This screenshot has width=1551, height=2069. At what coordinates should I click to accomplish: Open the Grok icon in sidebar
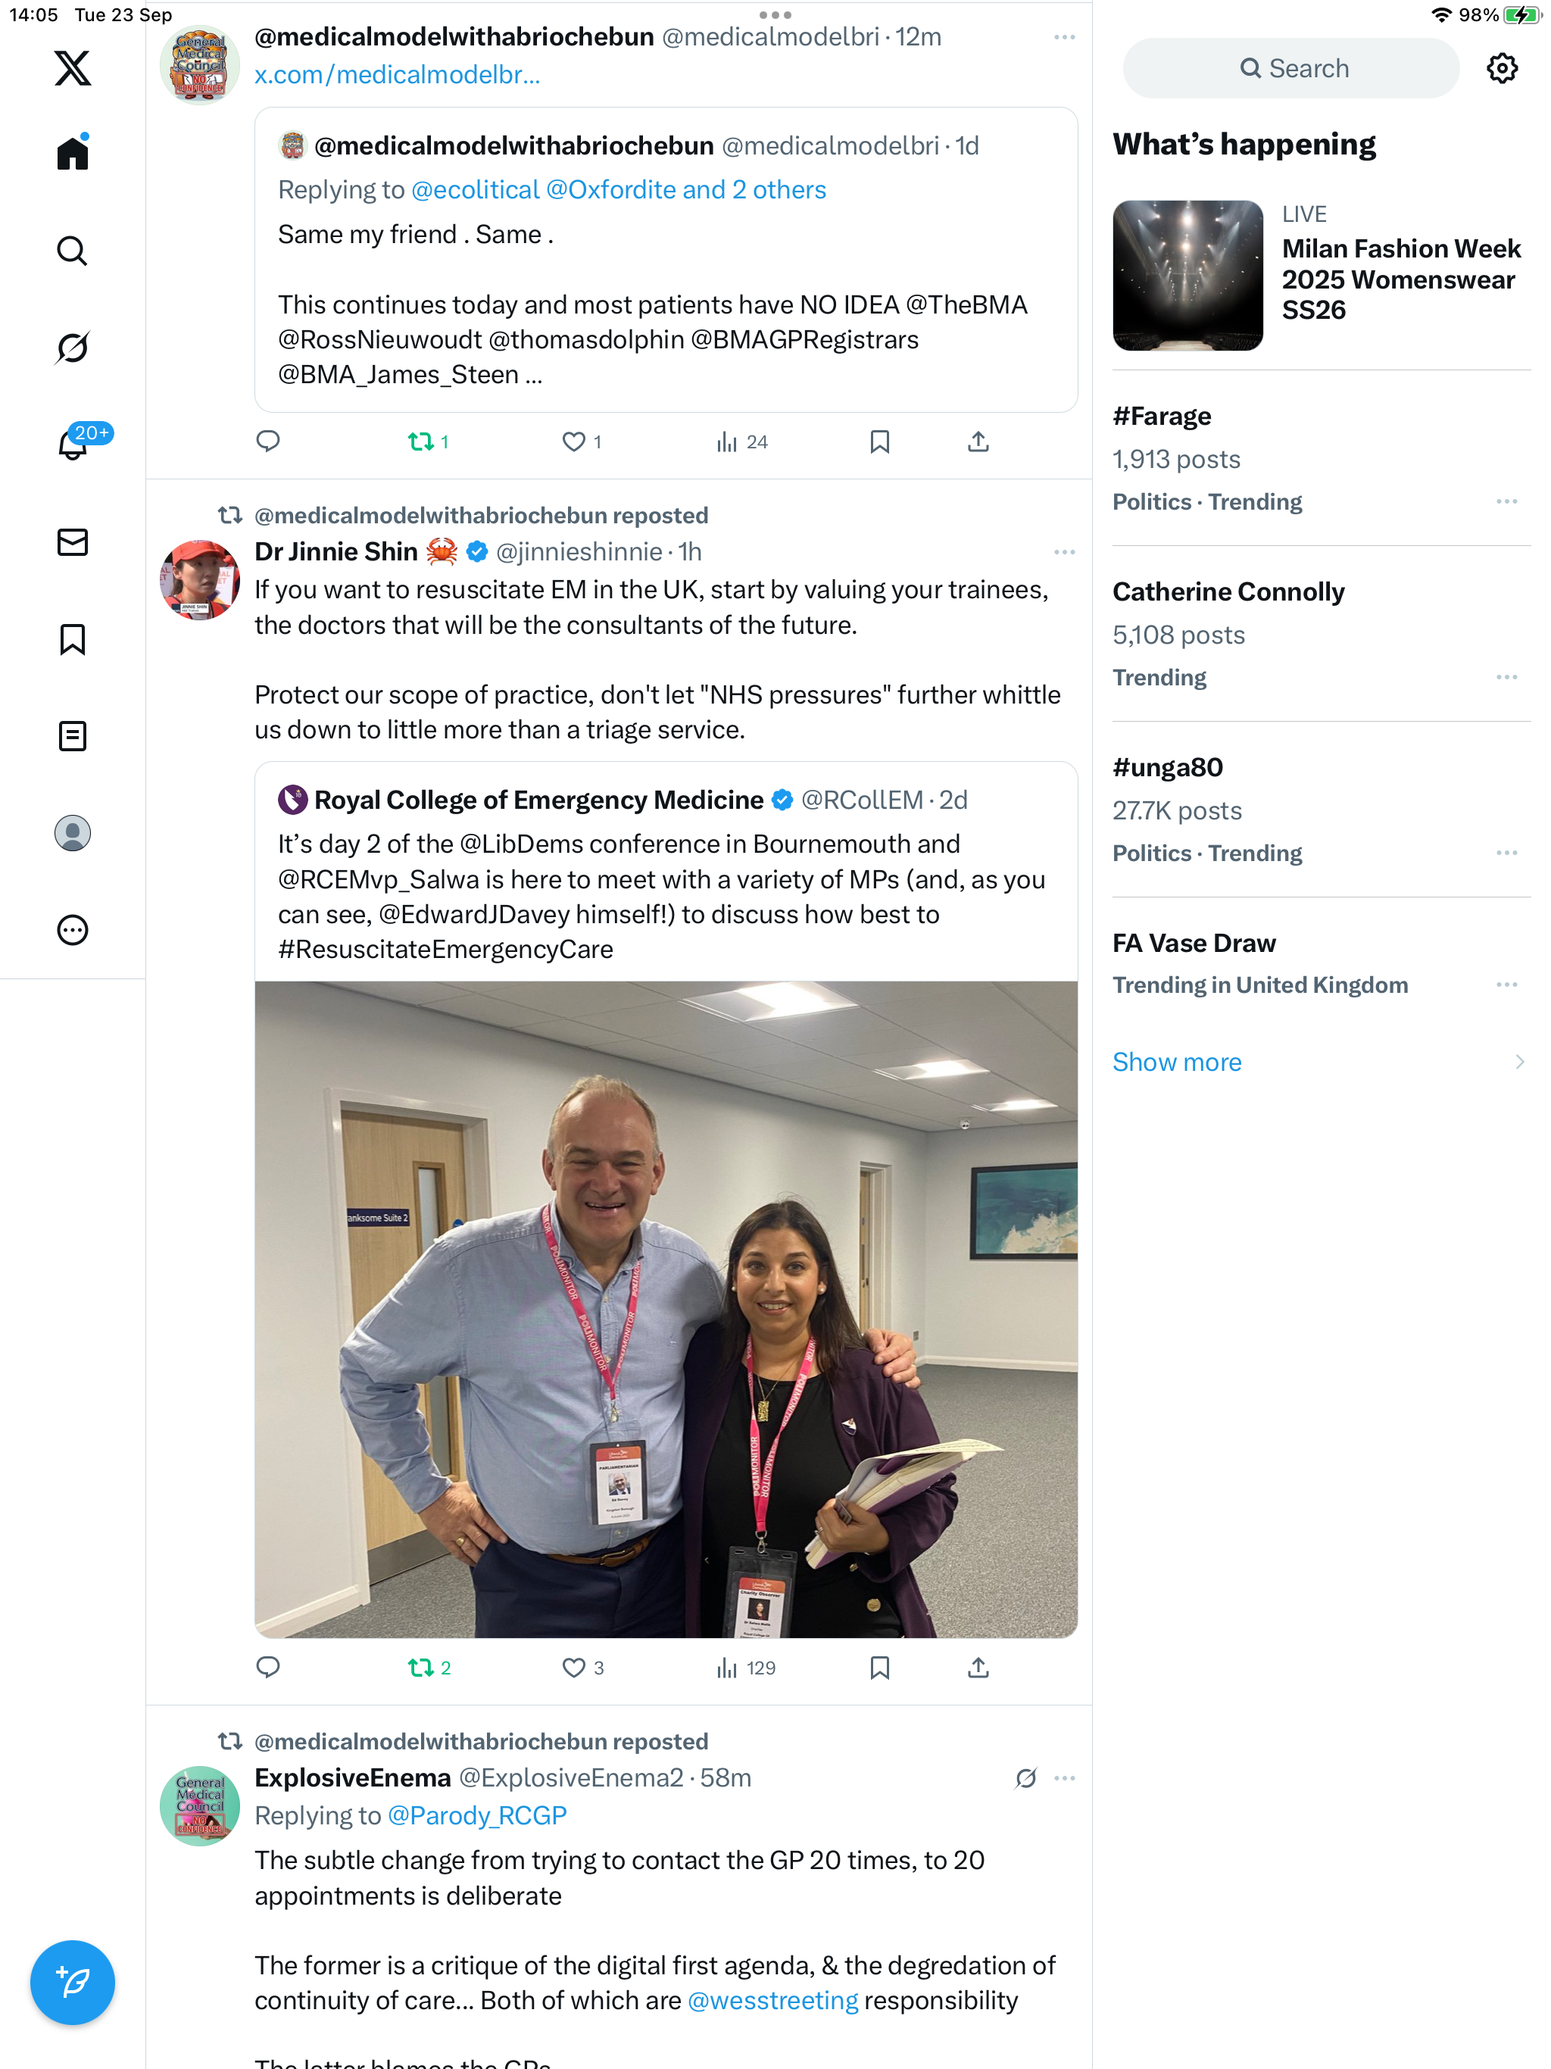72,347
